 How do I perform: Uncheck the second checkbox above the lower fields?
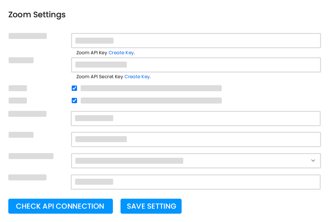[x=74, y=101]
